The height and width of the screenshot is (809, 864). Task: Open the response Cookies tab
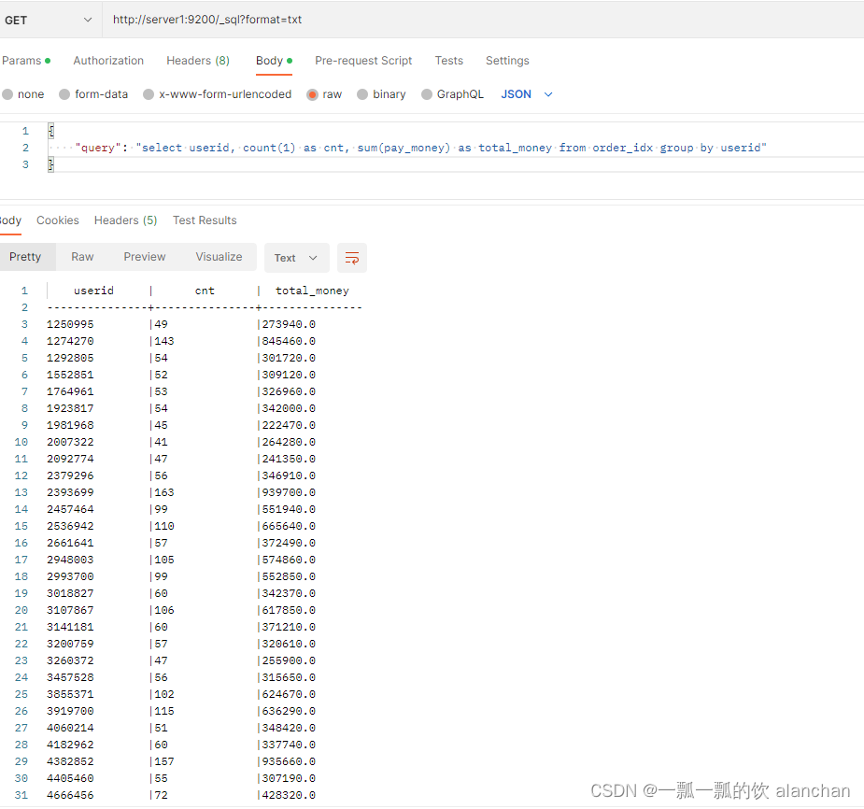pyautogui.click(x=57, y=220)
